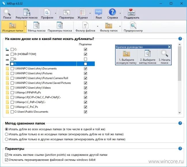Check \\MAINPC\Users\shiry\Documents folder checkbox
This screenshot has height=167, width=187.
point(12,69)
